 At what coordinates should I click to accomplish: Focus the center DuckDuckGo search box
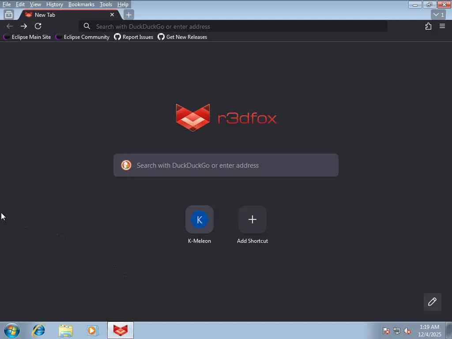point(226,165)
